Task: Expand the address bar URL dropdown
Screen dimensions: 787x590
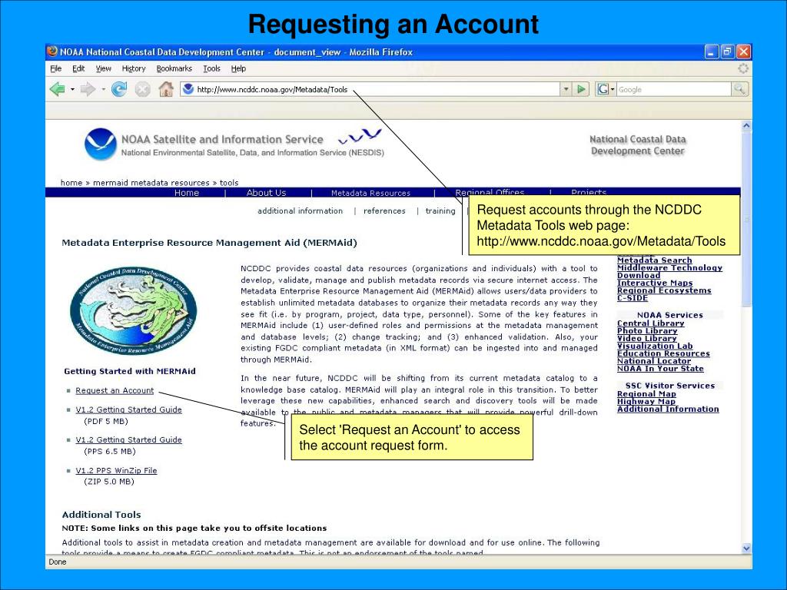Action: pos(566,89)
